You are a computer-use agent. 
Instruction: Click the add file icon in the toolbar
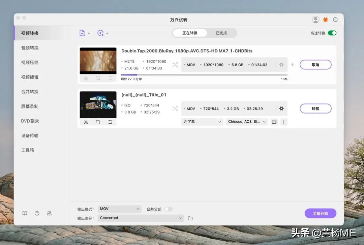pos(82,33)
